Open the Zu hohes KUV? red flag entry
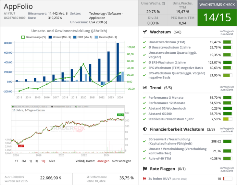 point(168,179)
